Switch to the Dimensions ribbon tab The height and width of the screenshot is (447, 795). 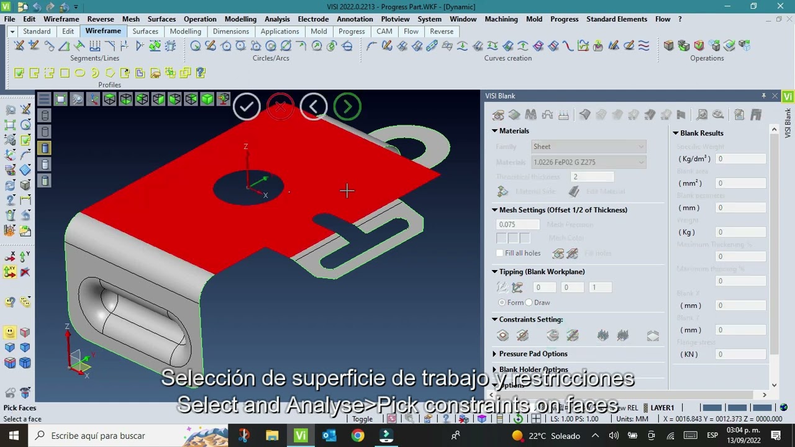tap(230, 31)
